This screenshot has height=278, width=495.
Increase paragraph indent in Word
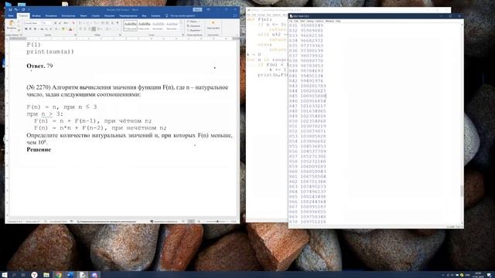(108, 23)
